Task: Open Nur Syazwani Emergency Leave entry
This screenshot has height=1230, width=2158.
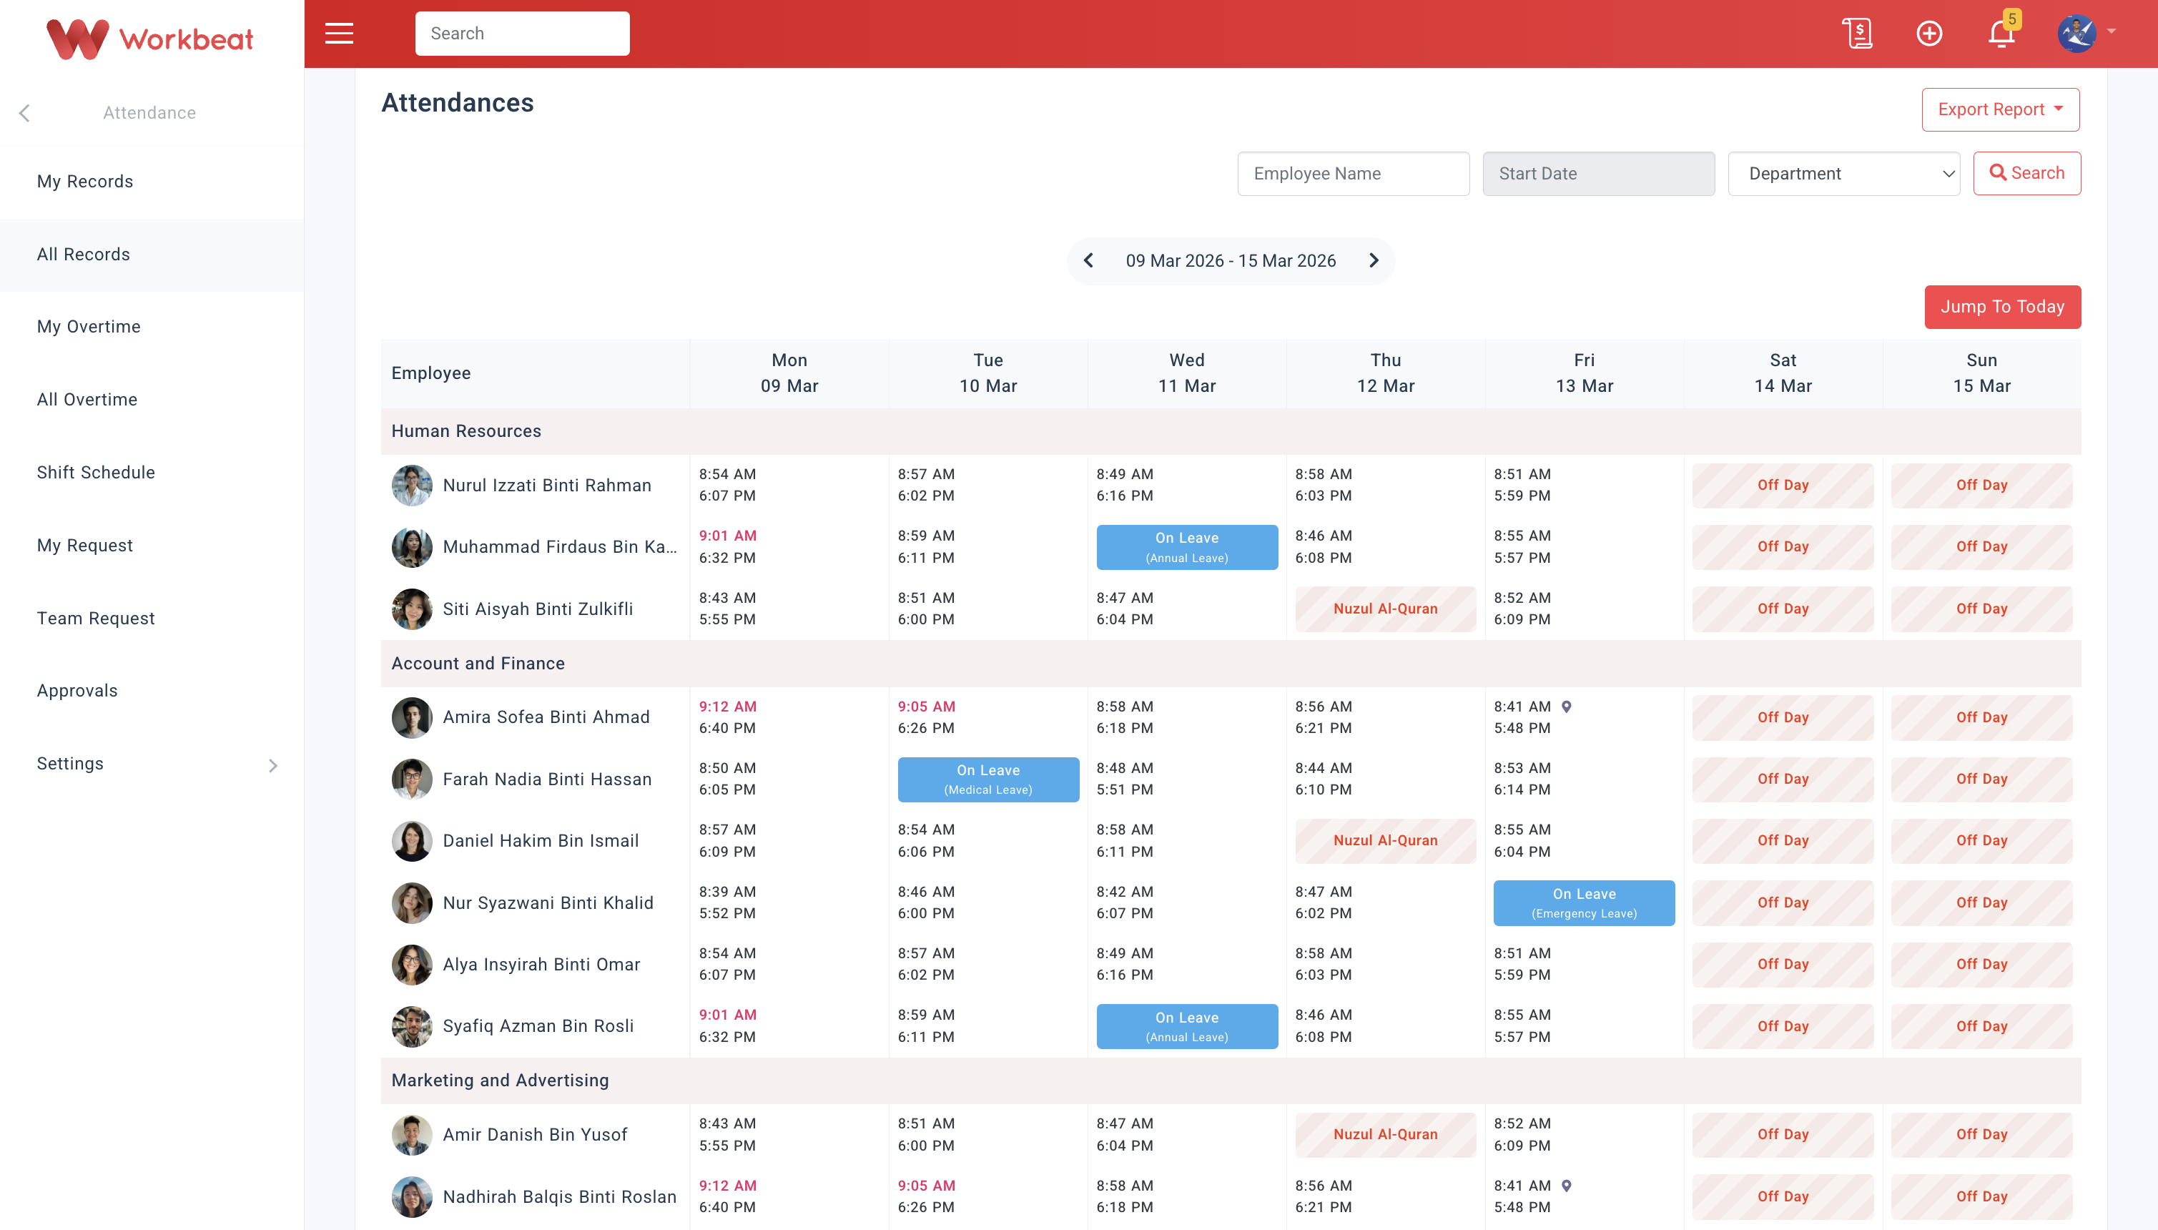Action: click(1584, 903)
